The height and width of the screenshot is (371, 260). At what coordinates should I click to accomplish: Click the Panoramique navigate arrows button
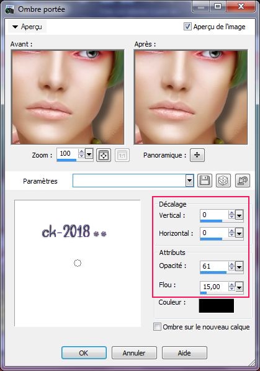tap(197, 155)
